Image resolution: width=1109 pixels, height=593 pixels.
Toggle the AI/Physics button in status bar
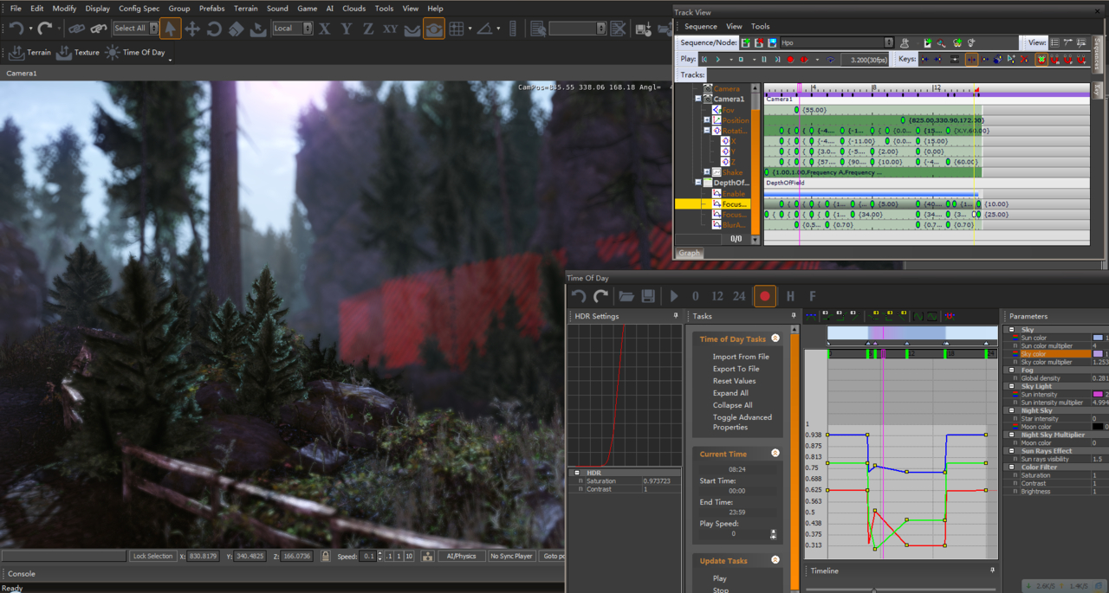(x=461, y=556)
